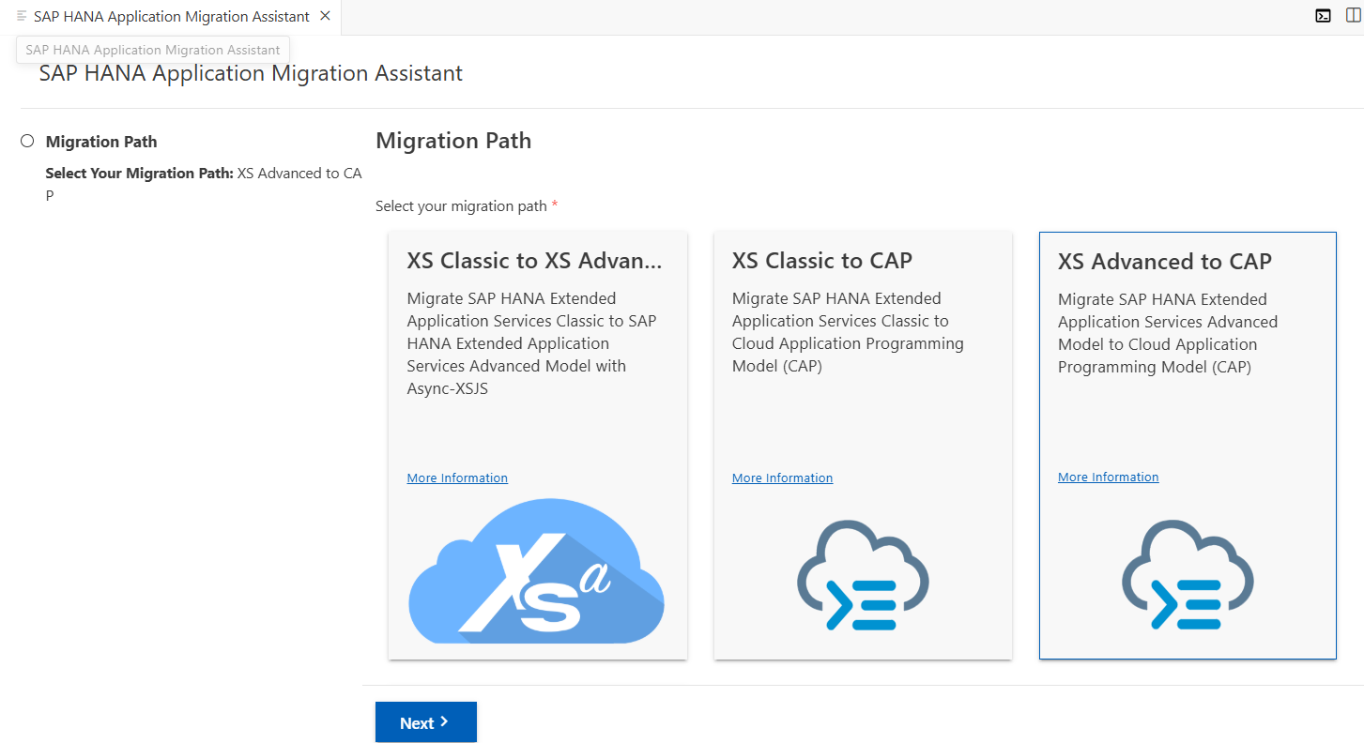Click the description text under XS Classic to CAP title
Screen dimensions: 1364x743
click(x=848, y=332)
